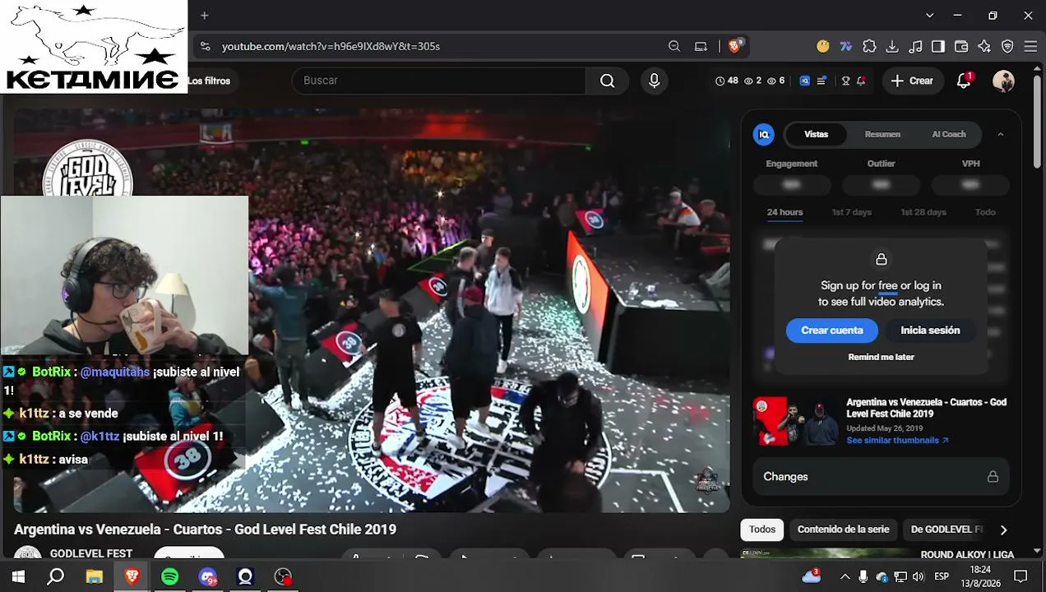Open Windows taskbar search
Viewport: 1046px width, 592px height.
tap(56, 576)
